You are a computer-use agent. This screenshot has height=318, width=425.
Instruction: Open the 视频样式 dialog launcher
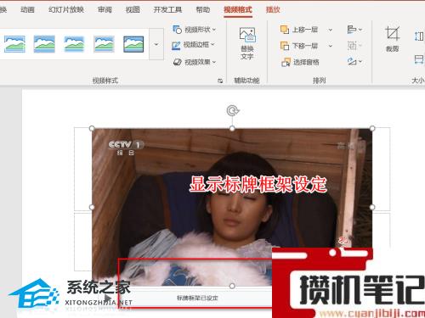(220, 81)
